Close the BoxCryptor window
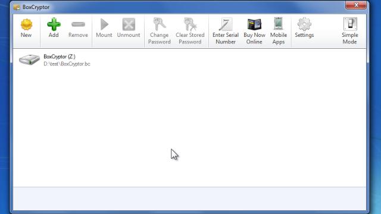 356,5
